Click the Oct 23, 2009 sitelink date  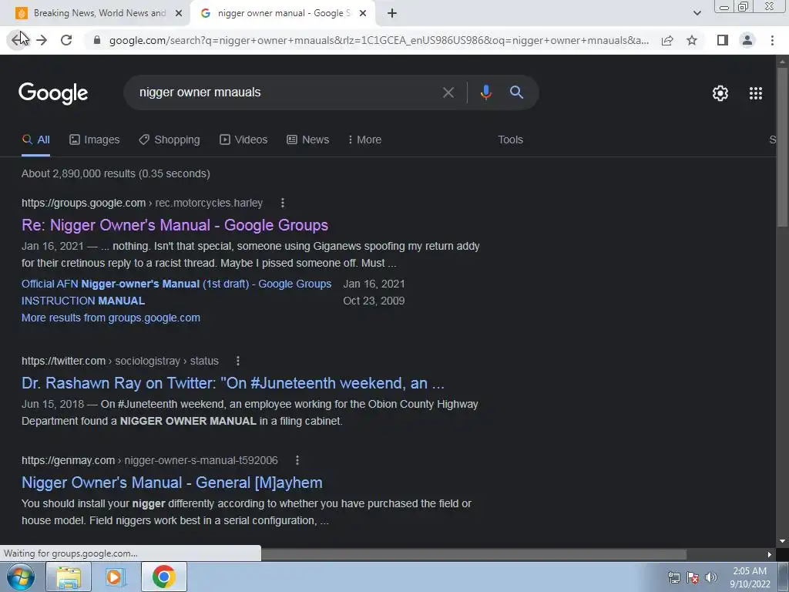[x=374, y=301]
